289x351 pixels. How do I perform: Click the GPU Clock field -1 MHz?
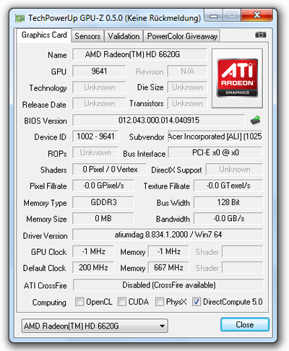(93, 251)
